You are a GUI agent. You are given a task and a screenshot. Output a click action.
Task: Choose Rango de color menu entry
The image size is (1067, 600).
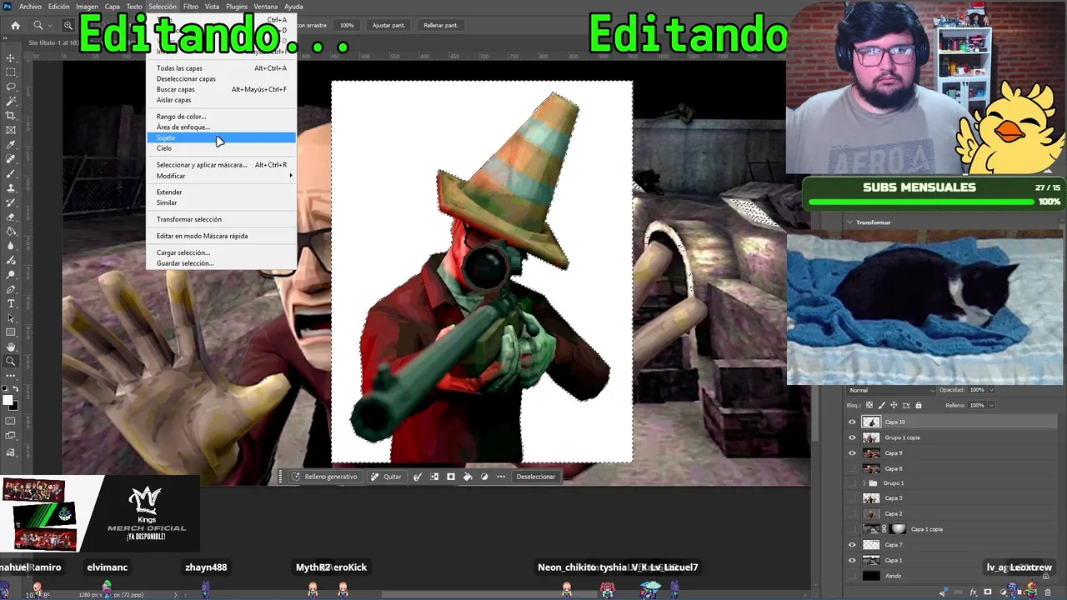coord(221,117)
